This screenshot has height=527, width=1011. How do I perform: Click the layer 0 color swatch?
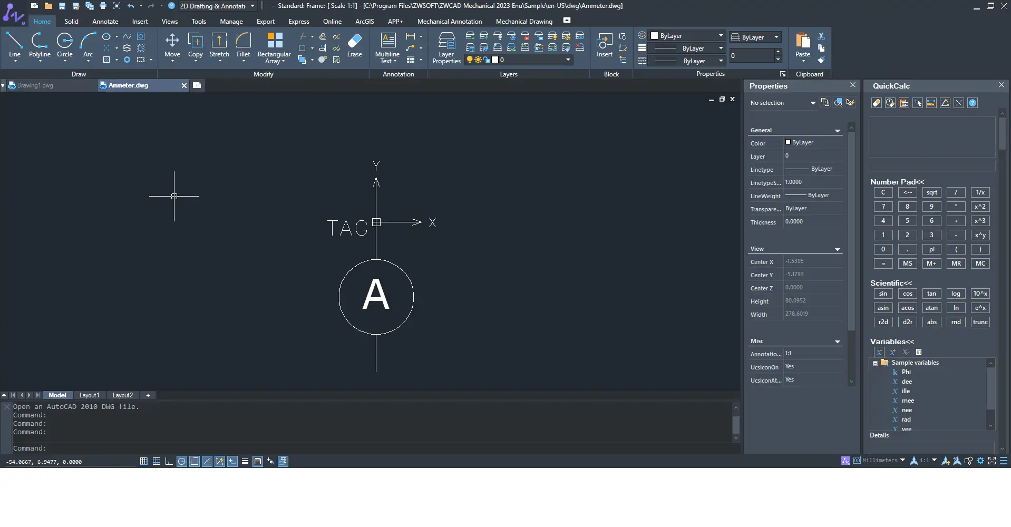pyautogui.click(x=495, y=60)
